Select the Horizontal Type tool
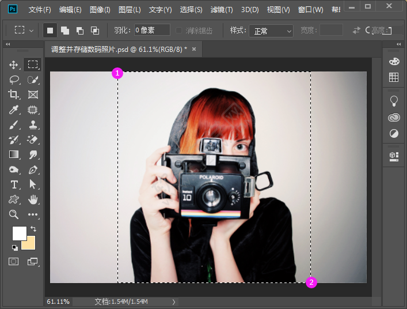 [14, 184]
